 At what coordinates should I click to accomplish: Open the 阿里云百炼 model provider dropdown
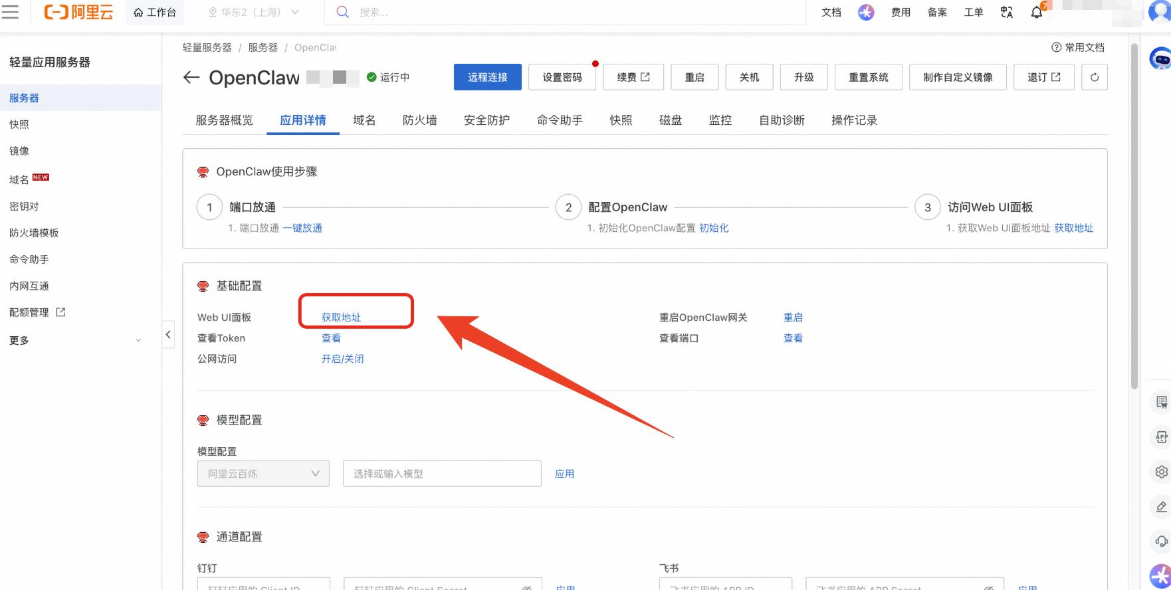(x=263, y=474)
